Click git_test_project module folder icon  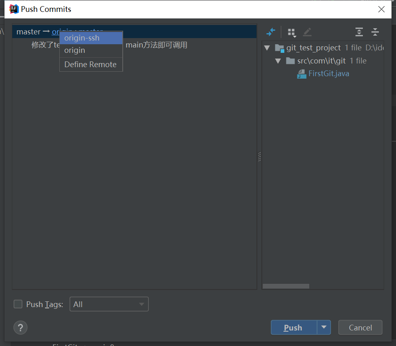279,48
